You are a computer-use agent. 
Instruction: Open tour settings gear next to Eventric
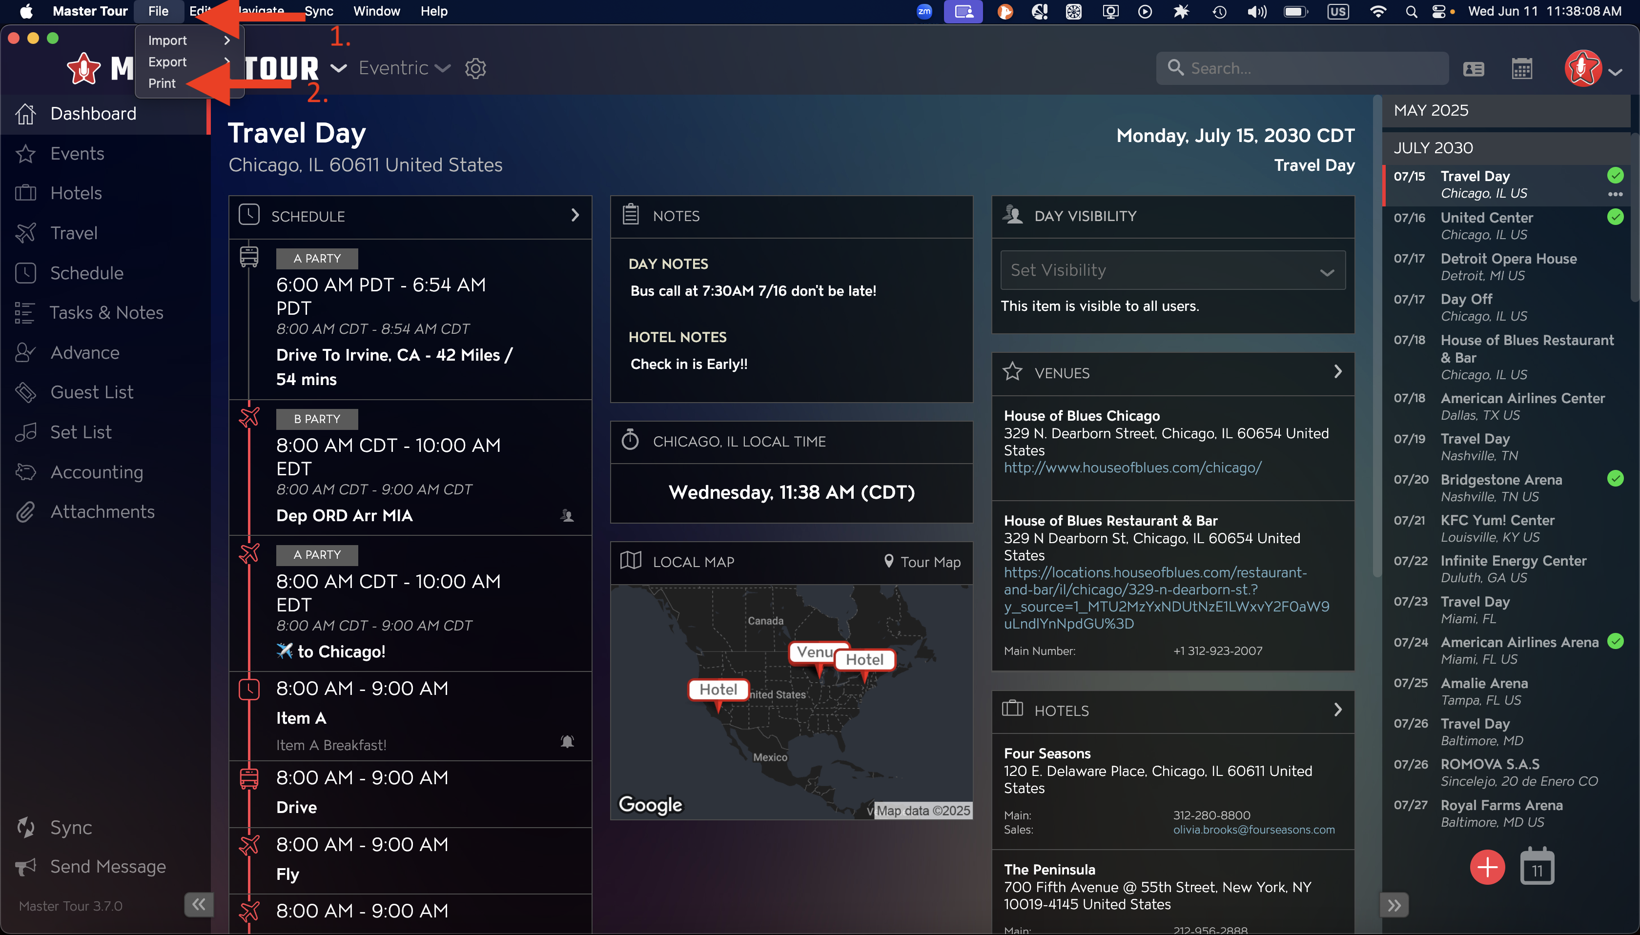pos(475,68)
